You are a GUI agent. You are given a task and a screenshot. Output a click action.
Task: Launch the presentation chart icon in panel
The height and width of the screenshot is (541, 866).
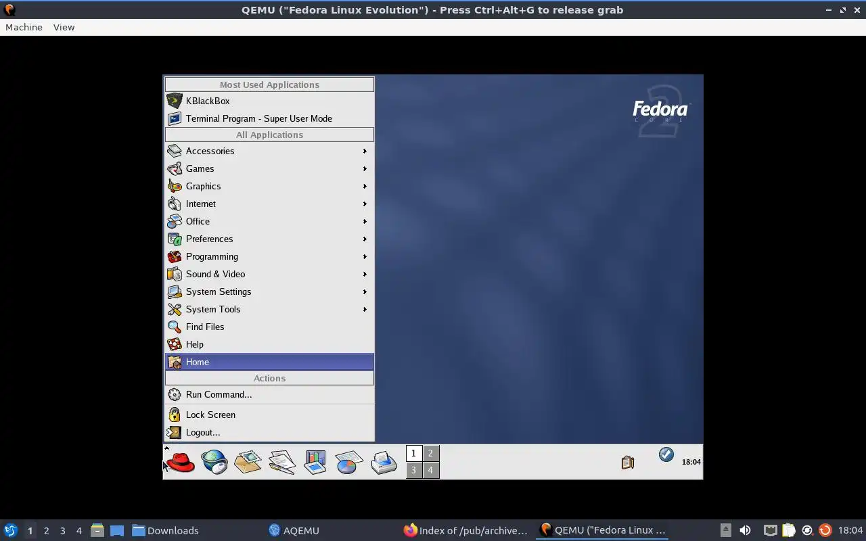pos(315,462)
